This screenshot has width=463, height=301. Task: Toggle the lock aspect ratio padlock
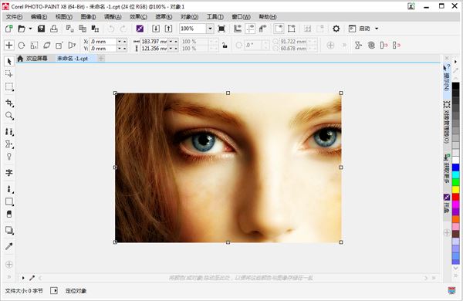(225, 46)
